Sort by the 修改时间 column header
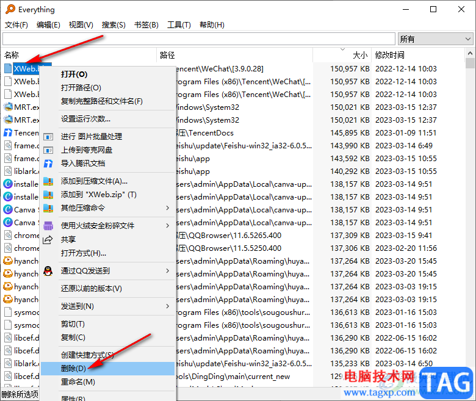Screen dimensions: 476x401 390,55
